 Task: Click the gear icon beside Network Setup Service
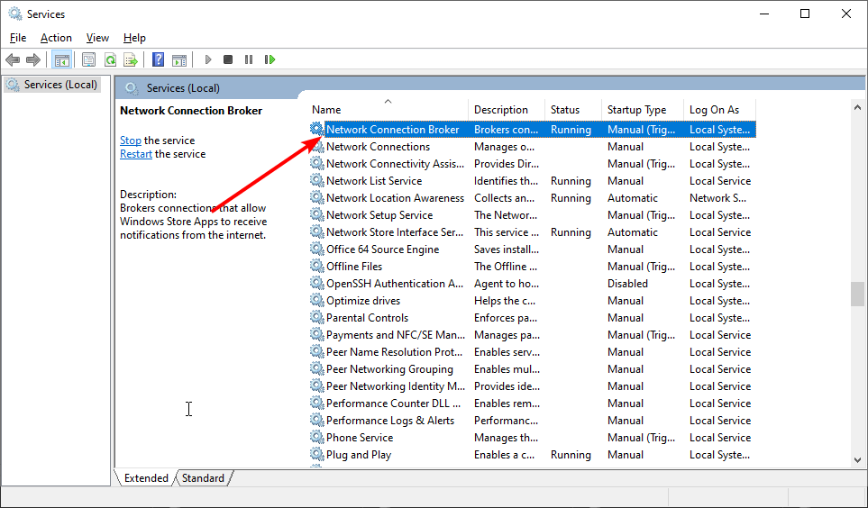pyautogui.click(x=316, y=214)
